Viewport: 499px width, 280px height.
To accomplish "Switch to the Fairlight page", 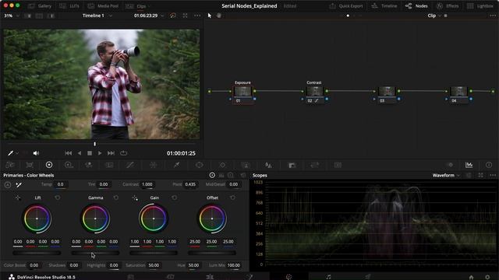I will click(x=328, y=277).
